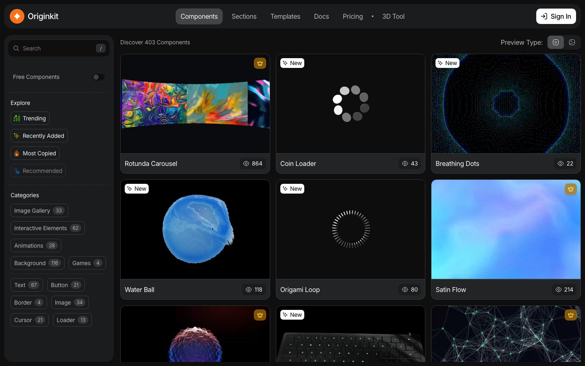This screenshot has width=585, height=366.
Task: Select Loader category
Action: [x=72, y=320]
